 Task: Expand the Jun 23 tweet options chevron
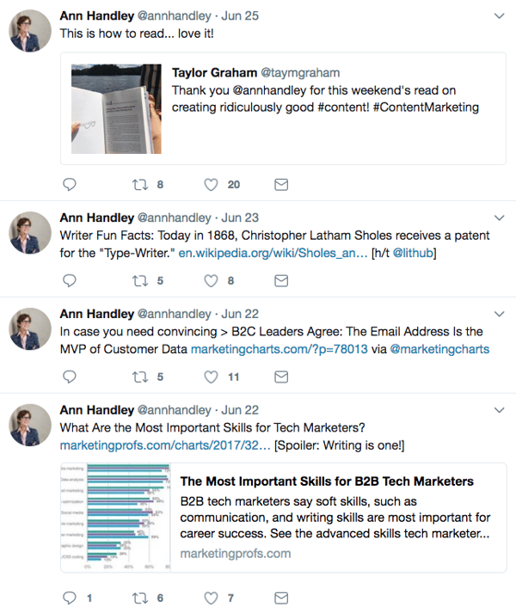click(x=500, y=218)
